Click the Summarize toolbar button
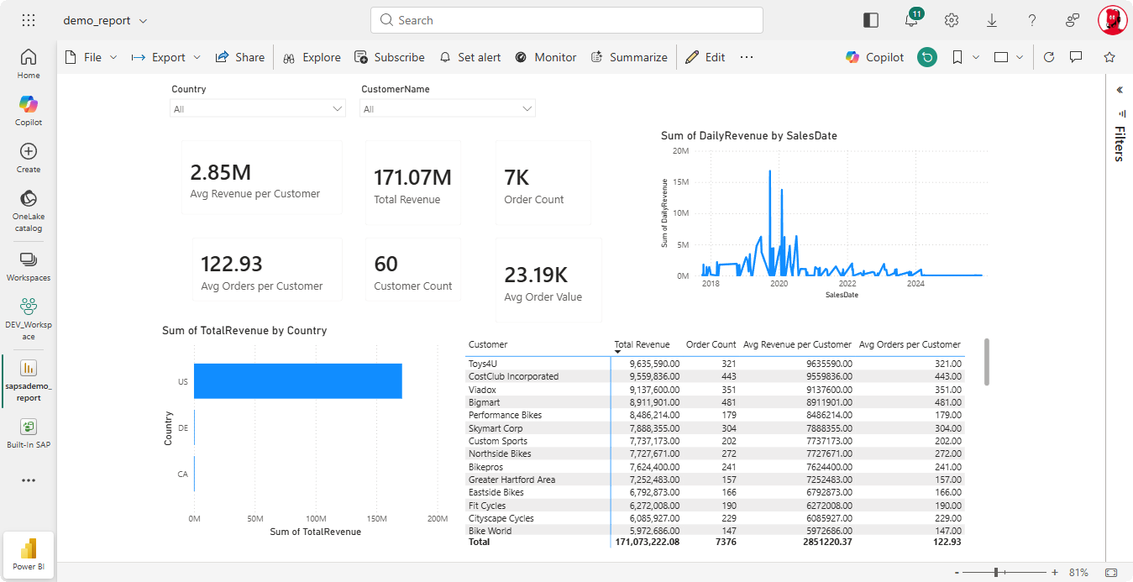This screenshot has width=1133, height=582. (629, 57)
